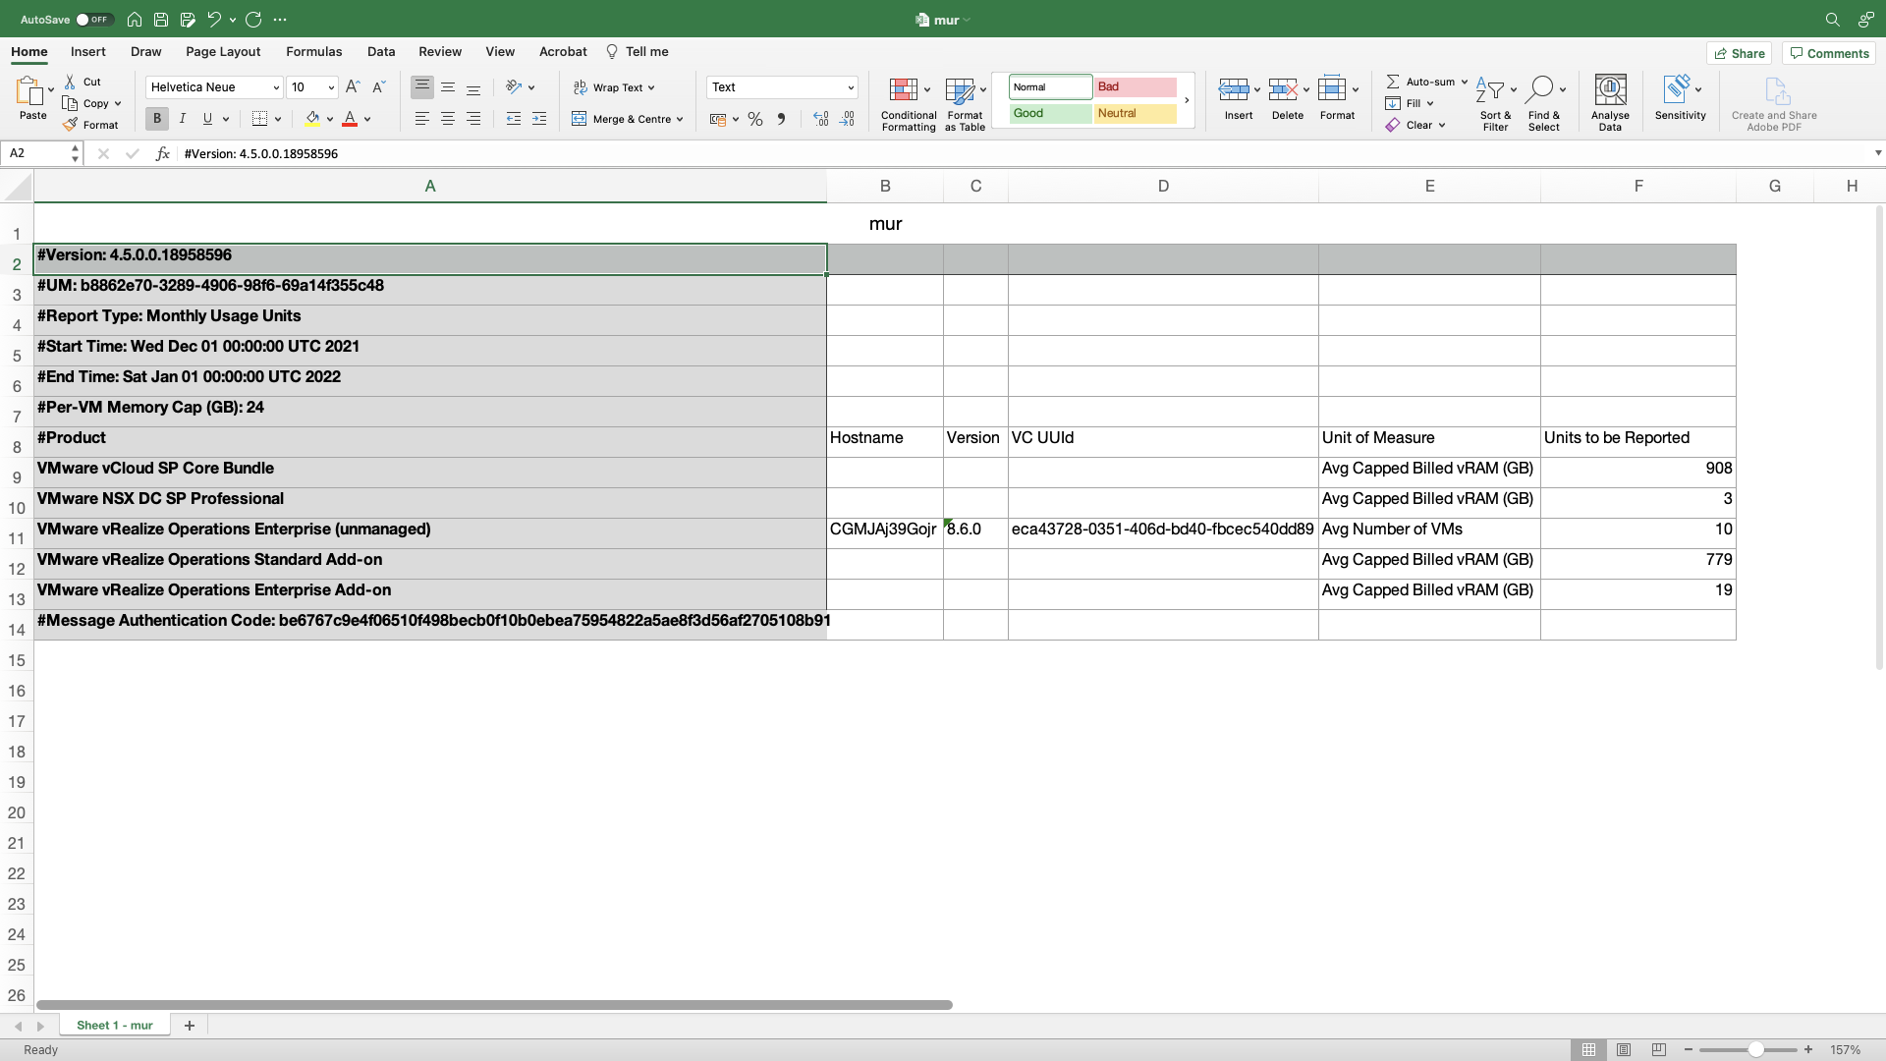This screenshot has height=1061, width=1886.
Task: Click the Find & Select magnifier
Action: [1540, 90]
